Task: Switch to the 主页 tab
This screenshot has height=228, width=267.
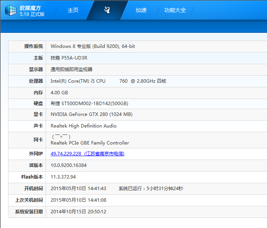Action: pyautogui.click(x=73, y=10)
